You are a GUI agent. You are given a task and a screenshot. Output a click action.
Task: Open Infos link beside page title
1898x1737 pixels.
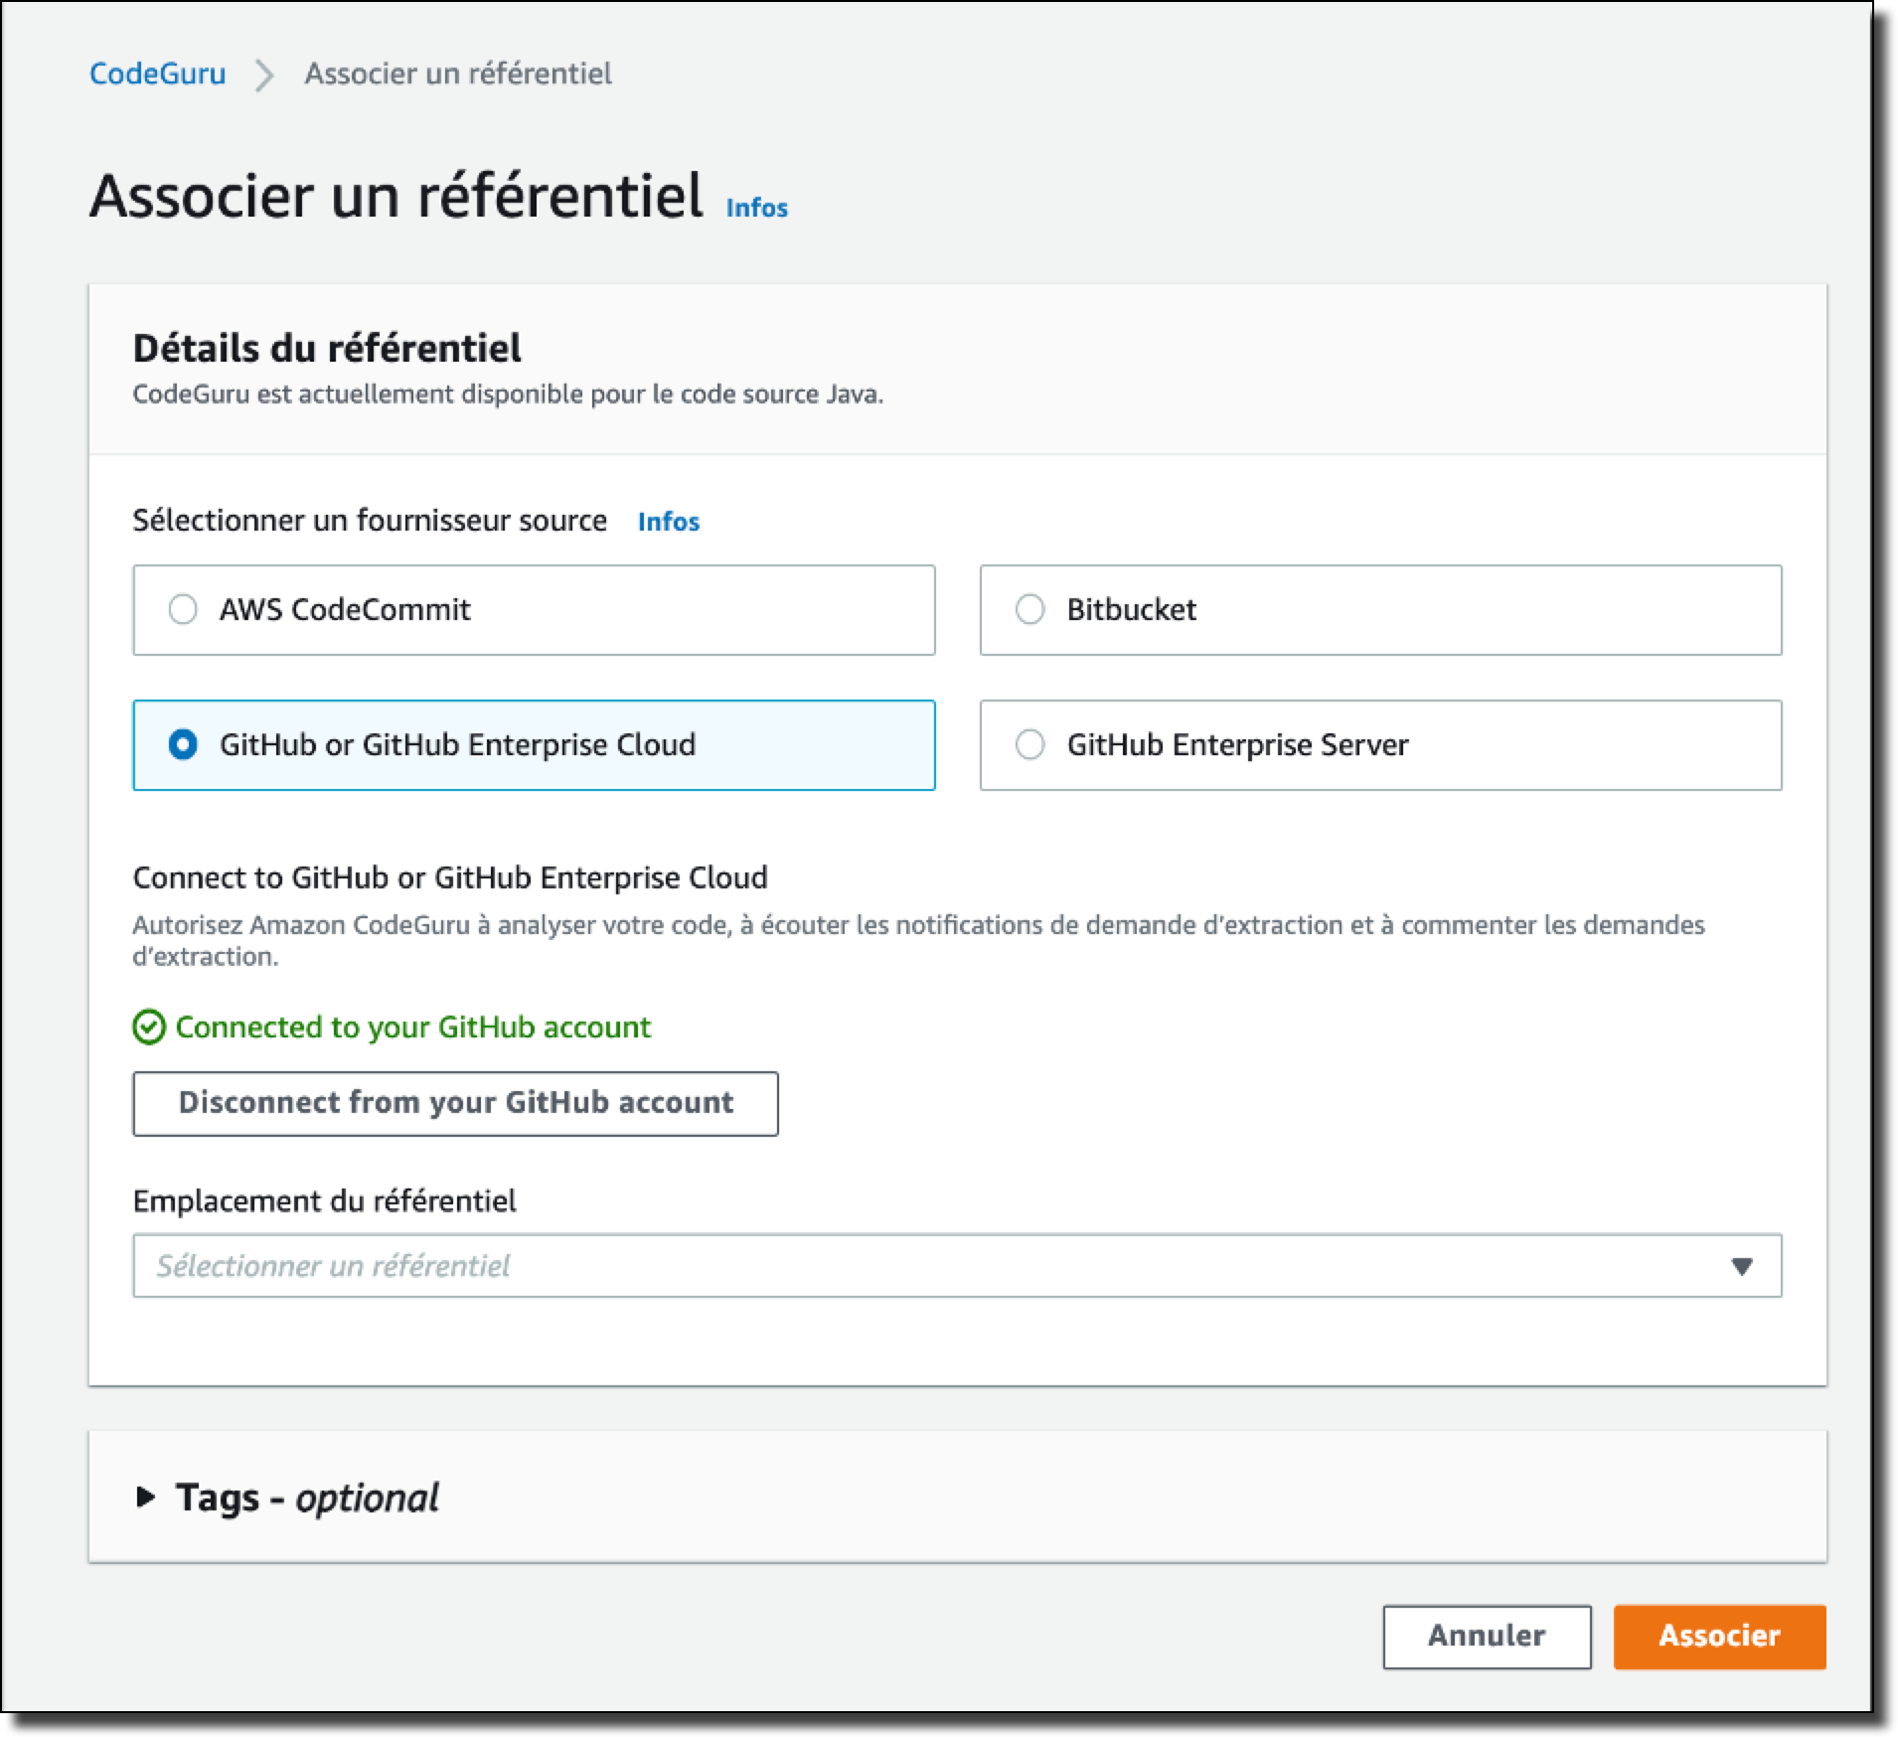[757, 208]
